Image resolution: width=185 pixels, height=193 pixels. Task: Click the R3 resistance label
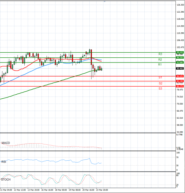(160, 54)
